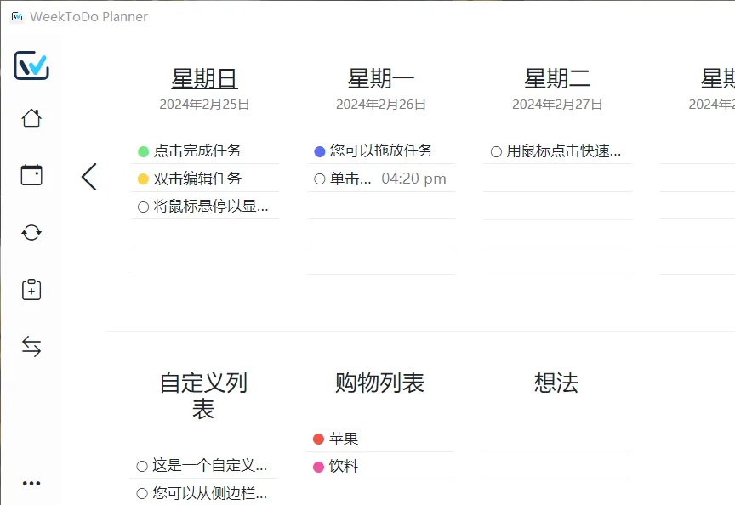
Task: Click the ellipsis icon at sidebar bottom
Action: (31, 483)
